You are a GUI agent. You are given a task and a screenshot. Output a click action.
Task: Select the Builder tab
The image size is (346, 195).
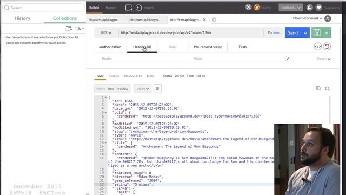pos(94,8)
